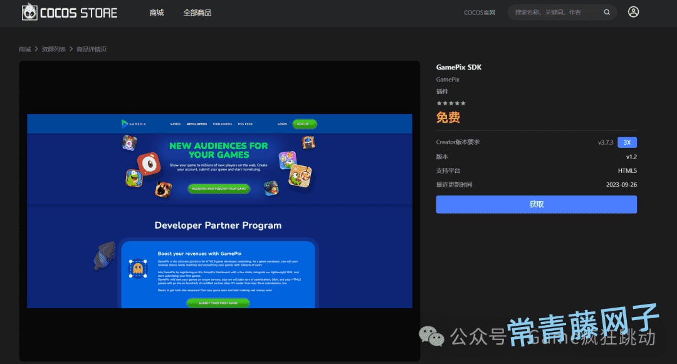677x364 pixels.
Task: Go to 商城 in the breadcrumb
Action: pyautogui.click(x=25, y=49)
